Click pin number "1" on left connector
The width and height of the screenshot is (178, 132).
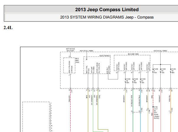coord(51,103)
